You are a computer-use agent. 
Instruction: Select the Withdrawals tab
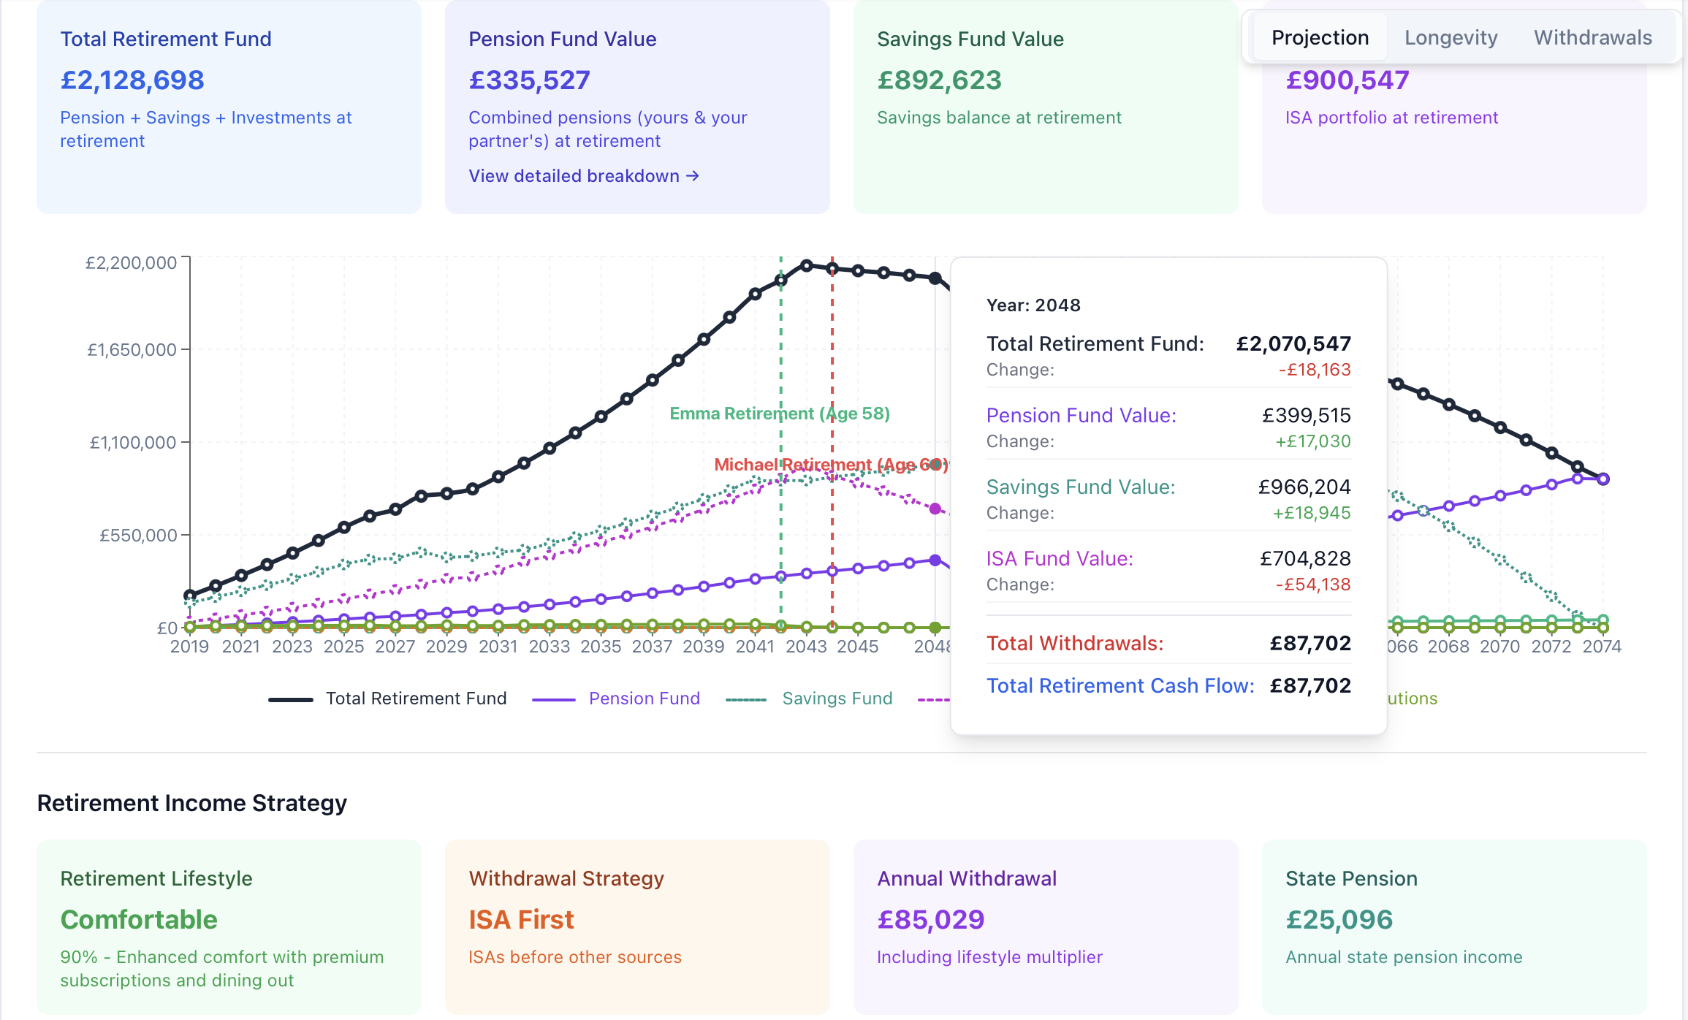click(x=1592, y=37)
